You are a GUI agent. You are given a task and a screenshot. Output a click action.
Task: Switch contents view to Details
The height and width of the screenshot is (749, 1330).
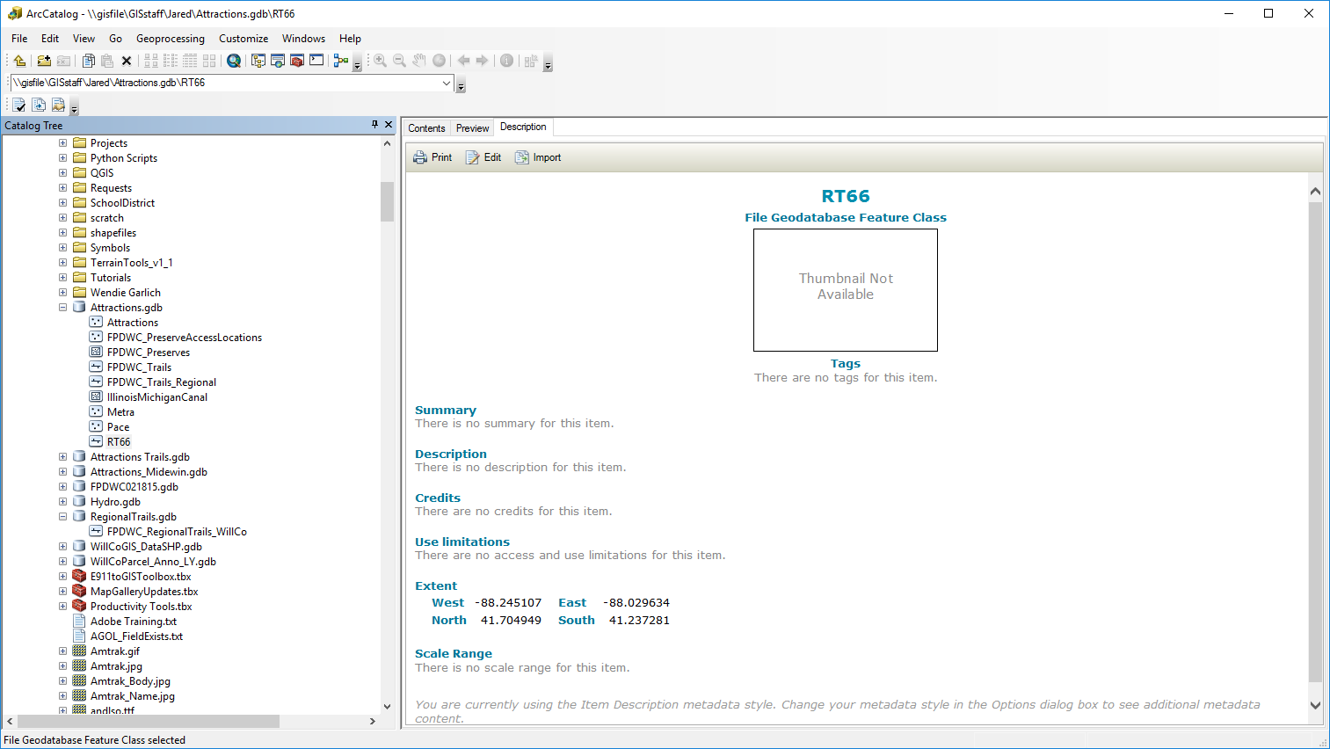pyautogui.click(x=190, y=61)
